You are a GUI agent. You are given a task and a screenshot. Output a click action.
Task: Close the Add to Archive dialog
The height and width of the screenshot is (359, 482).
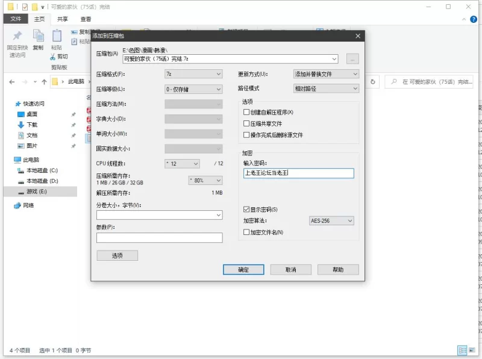click(358, 36)
